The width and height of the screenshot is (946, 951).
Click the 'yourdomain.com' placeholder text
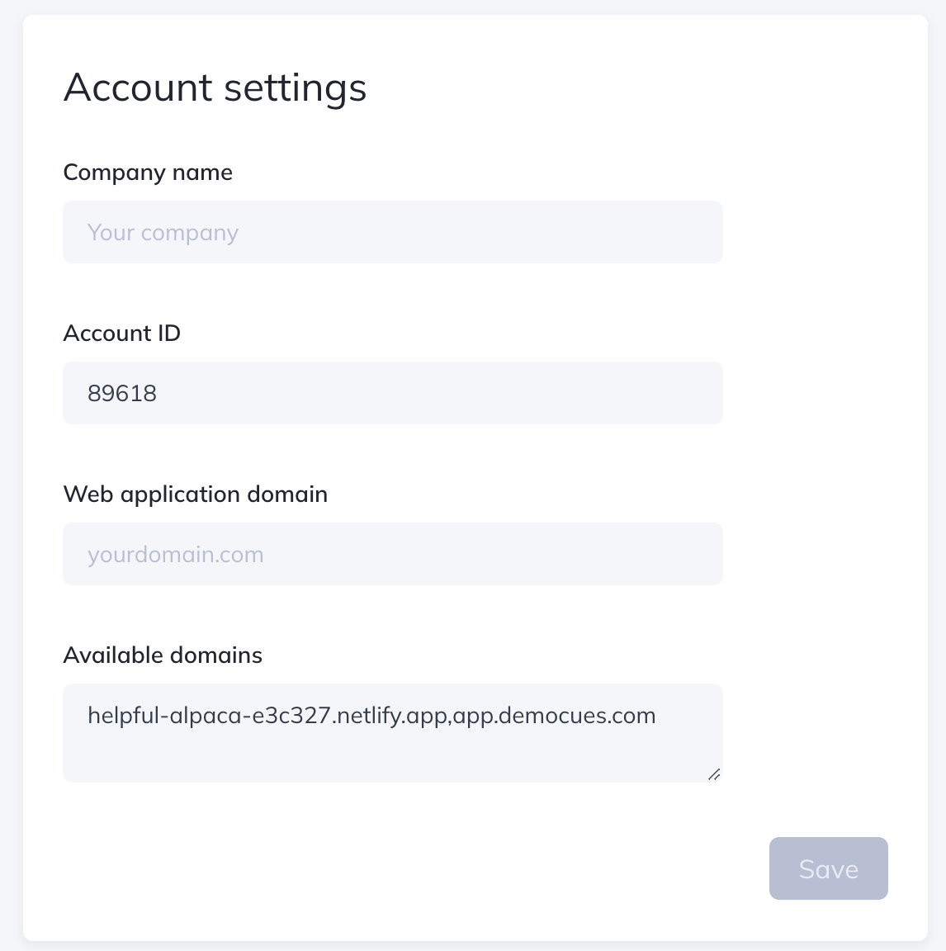(x=176, y=555)
